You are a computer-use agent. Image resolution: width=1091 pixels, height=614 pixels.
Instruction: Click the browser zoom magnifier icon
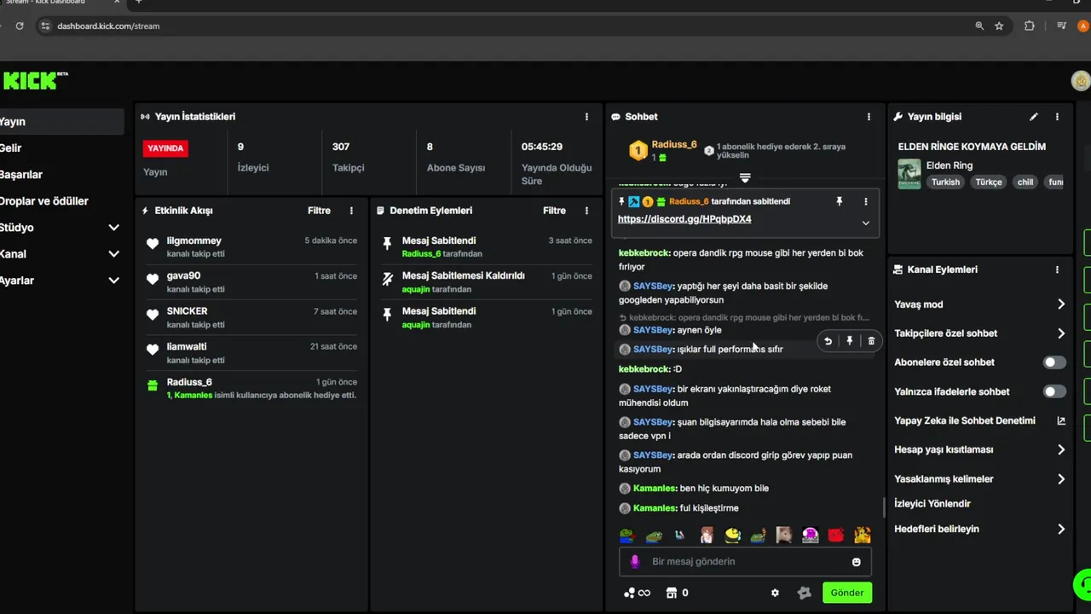pyautogui.click(x=980, y=26)
